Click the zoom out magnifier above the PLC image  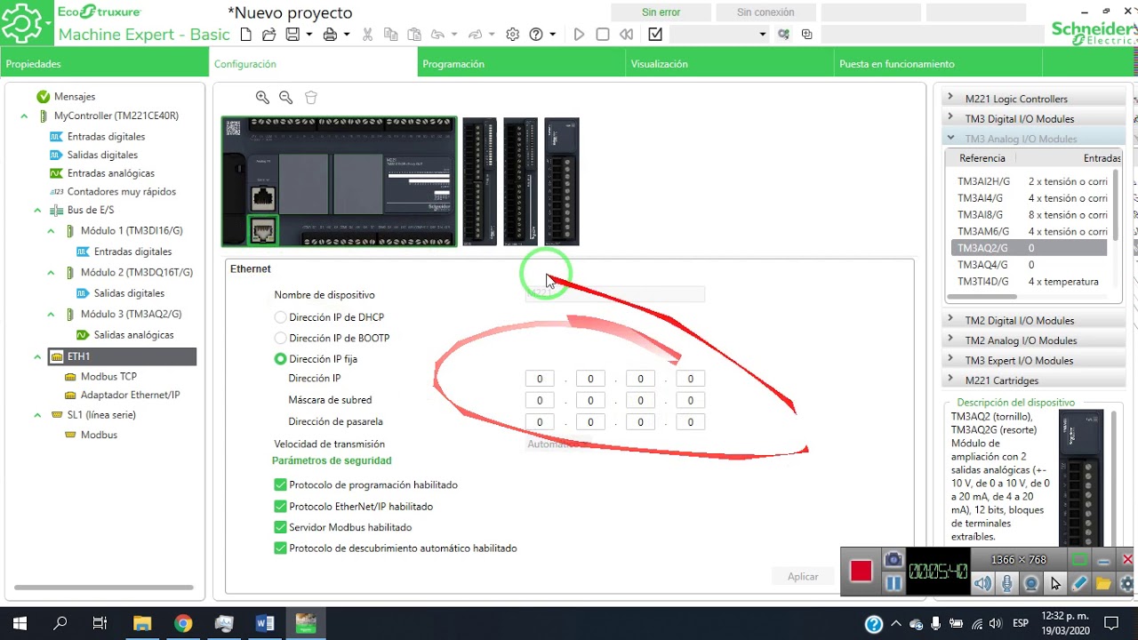(x=285, y=98)
